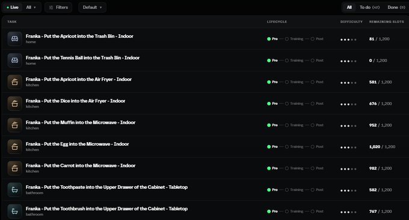This screenshot has height=220, width=409.
Task: Select Training stage on Apricot Trash Bin row
Action: tap(294, 39)
